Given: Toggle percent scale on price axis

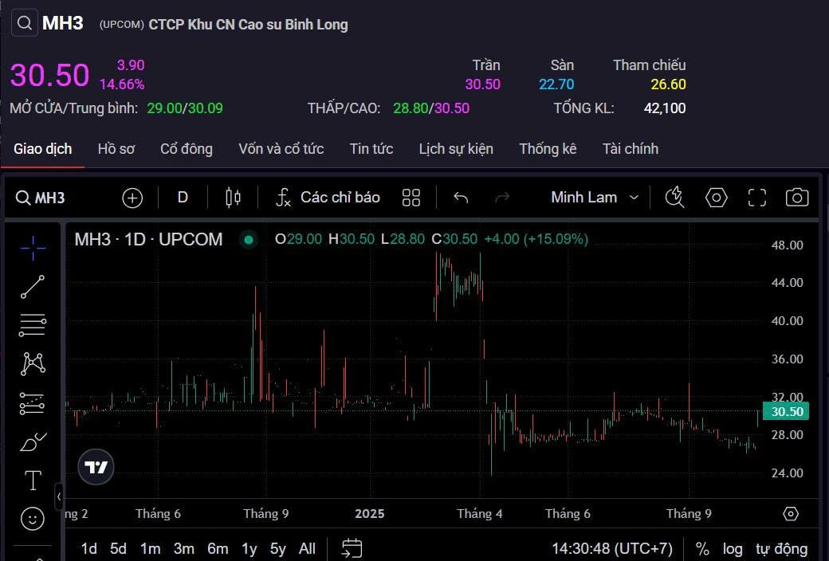Looking at the screenshot, I should pos(702,548).
